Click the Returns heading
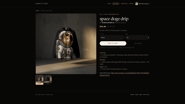 click(102, 60)
